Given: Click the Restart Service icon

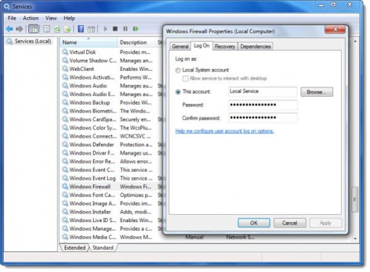Looking at the screenshot, I should coord(136,29).
